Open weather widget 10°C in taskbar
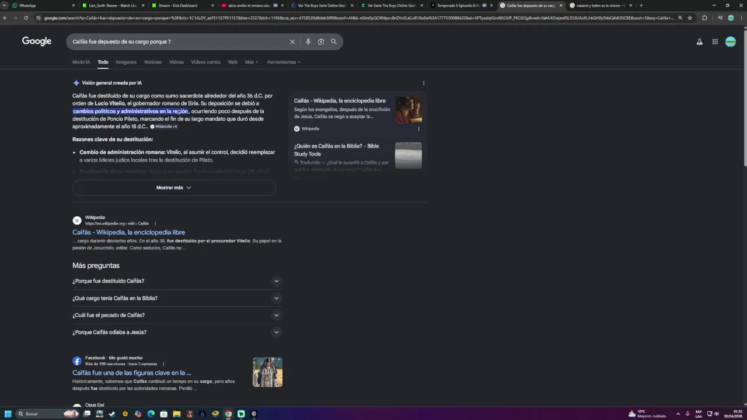 647,414
